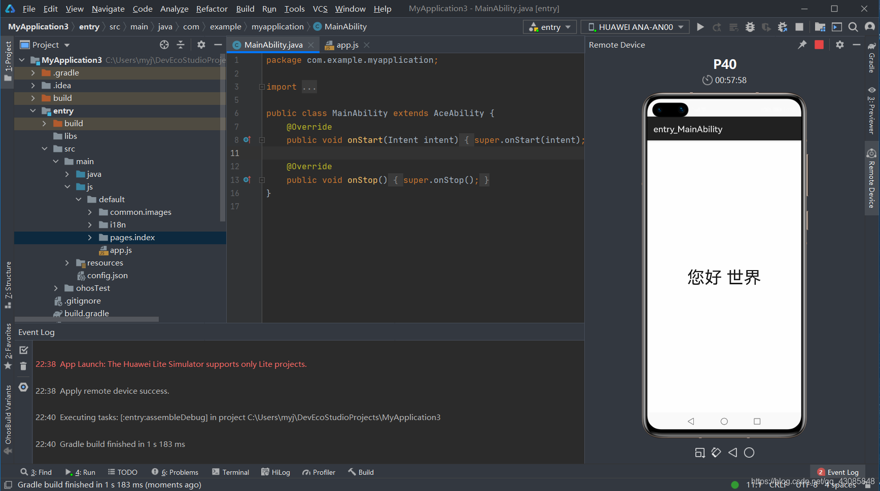Open Project panel gear options
The image size is (880, 491).
(201, 45)
